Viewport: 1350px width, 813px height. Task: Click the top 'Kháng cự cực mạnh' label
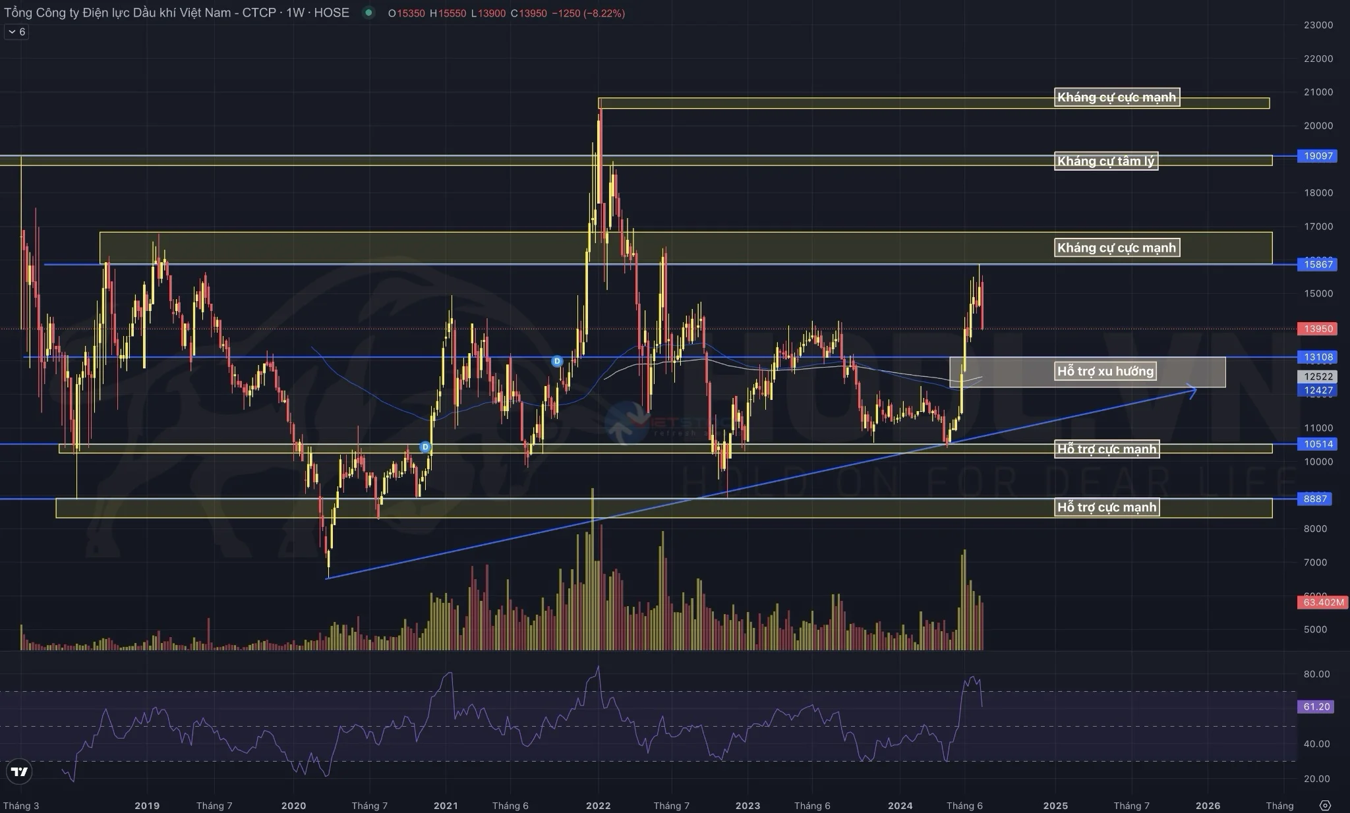click(1116, 98)
